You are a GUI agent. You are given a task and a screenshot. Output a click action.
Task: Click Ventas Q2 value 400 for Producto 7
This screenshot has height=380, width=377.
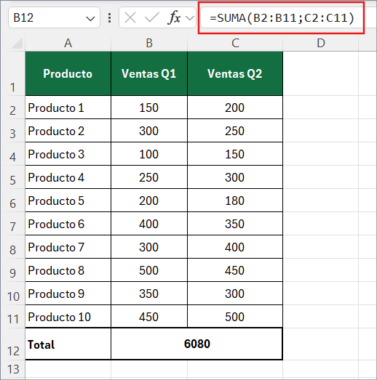click(x=235, y=247)
